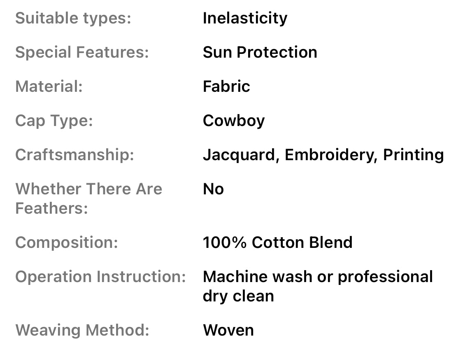Click the word "Embroidery"

click(x=330, y=155)
